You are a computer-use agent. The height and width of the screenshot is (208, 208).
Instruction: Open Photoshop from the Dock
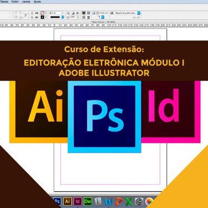click(x=57, y=201)
